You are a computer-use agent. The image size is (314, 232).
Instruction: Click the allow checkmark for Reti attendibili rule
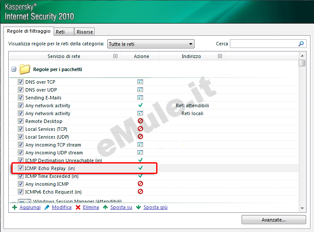click(140, 105)
